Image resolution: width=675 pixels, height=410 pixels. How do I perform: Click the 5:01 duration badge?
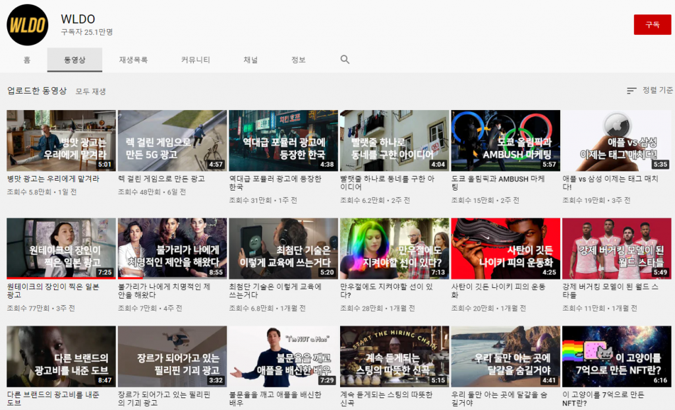tap(105, 165)
